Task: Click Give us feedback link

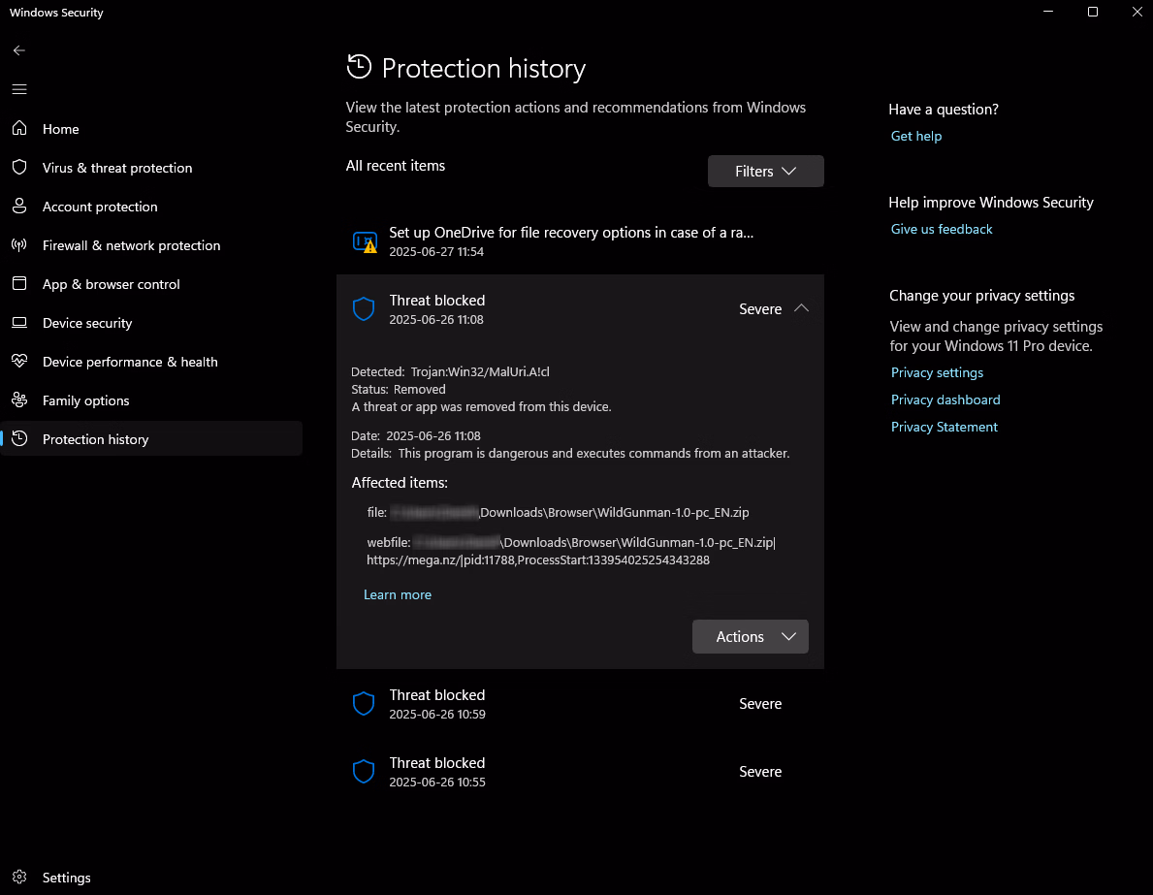Action: [942, 230]
